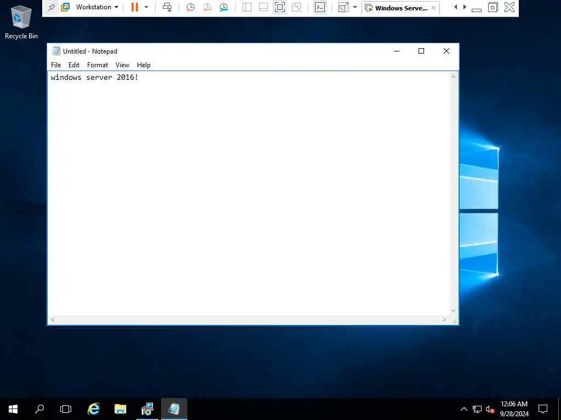This screenshot has height=420, width=561.
Task: Open the Workstation dropdown menu
Action: (97, 7)
